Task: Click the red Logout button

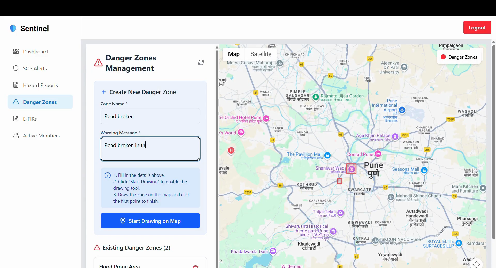Action: tap(477, 28)
